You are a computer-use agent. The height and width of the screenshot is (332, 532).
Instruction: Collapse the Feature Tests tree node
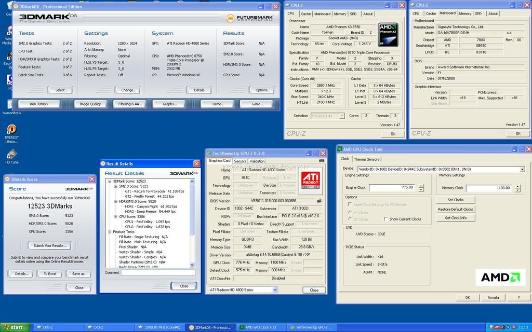point(110,232)
